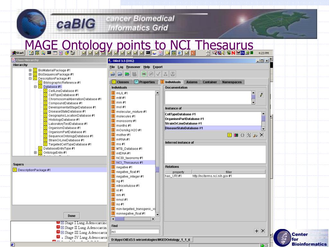Click the blue open-folder icon in Oiled toolbar

point(120,74)
